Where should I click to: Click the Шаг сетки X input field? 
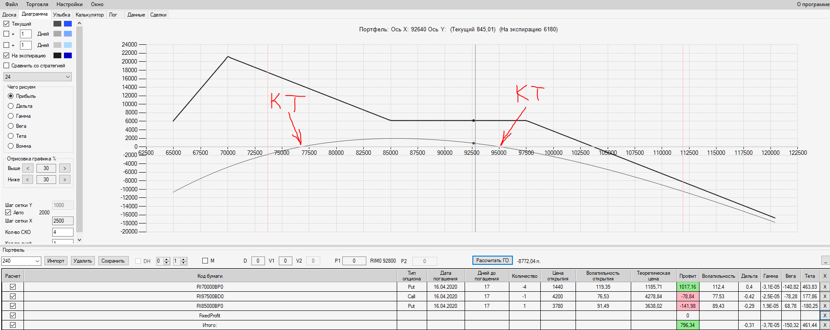pyautogui.click(x=63, y=221)
